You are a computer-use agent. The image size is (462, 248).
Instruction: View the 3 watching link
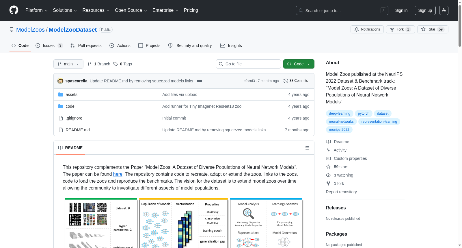point(340,175)
